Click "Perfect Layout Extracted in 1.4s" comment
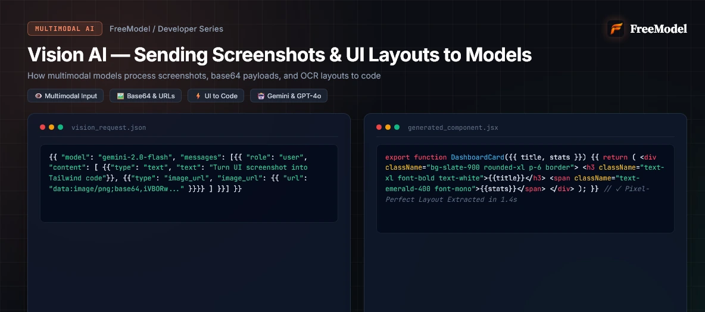The width and height of the screenshot is (705, 312). point(451,199)
